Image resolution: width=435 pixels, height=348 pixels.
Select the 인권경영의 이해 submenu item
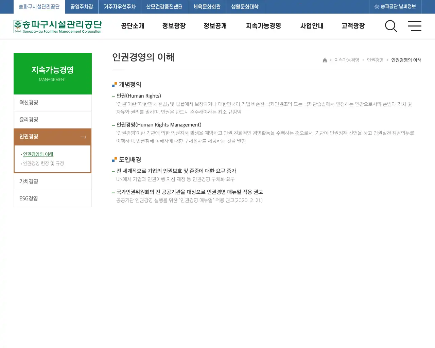click(x=38, y=154)
